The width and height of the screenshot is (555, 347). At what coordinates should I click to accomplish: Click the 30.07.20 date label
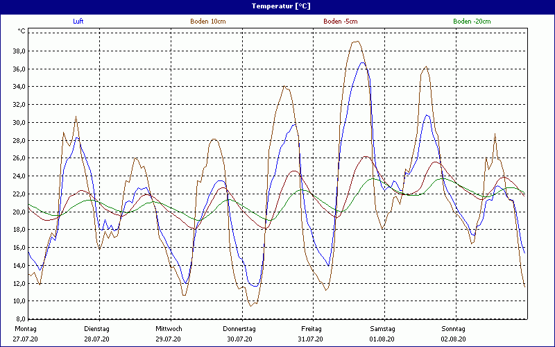point(239,339)
